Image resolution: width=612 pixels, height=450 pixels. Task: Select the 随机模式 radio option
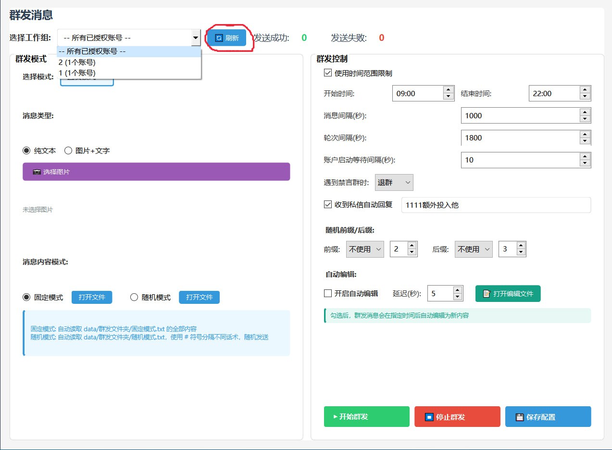pos(134,297)
